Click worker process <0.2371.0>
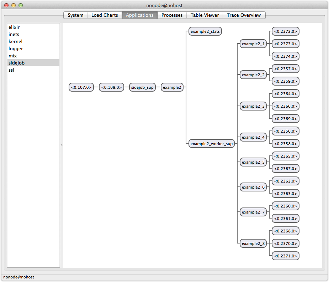329x282 pixels. tap(285, 256)
